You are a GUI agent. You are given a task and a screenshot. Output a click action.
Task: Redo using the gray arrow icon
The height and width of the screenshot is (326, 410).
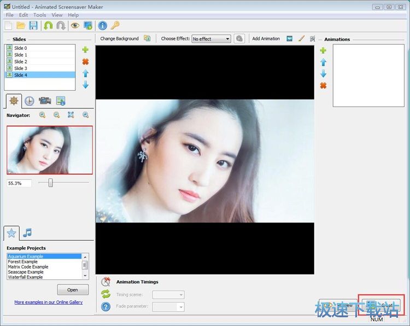61,26
